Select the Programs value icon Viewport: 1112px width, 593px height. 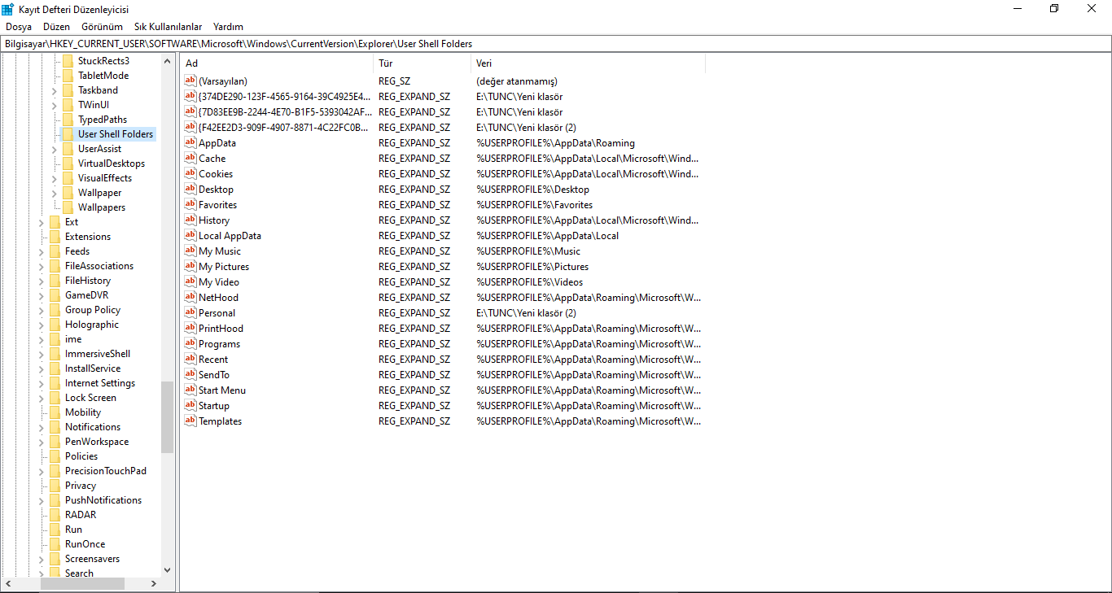pos(190,343)
